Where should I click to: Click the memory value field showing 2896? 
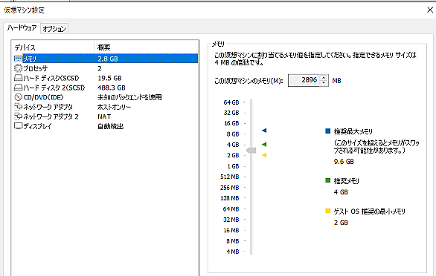pyautogui.click(x=304, y=80)
